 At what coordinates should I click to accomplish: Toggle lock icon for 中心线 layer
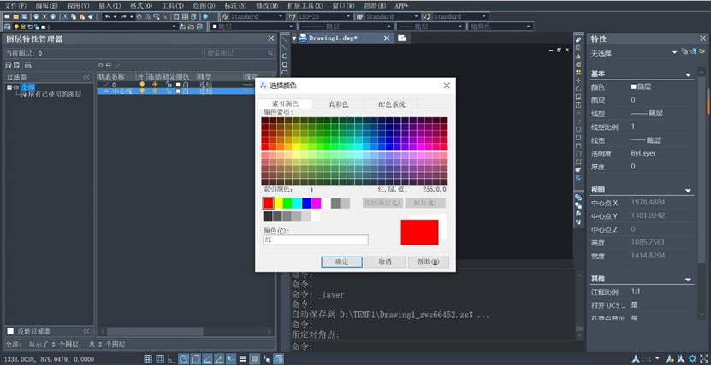point(168,91)
